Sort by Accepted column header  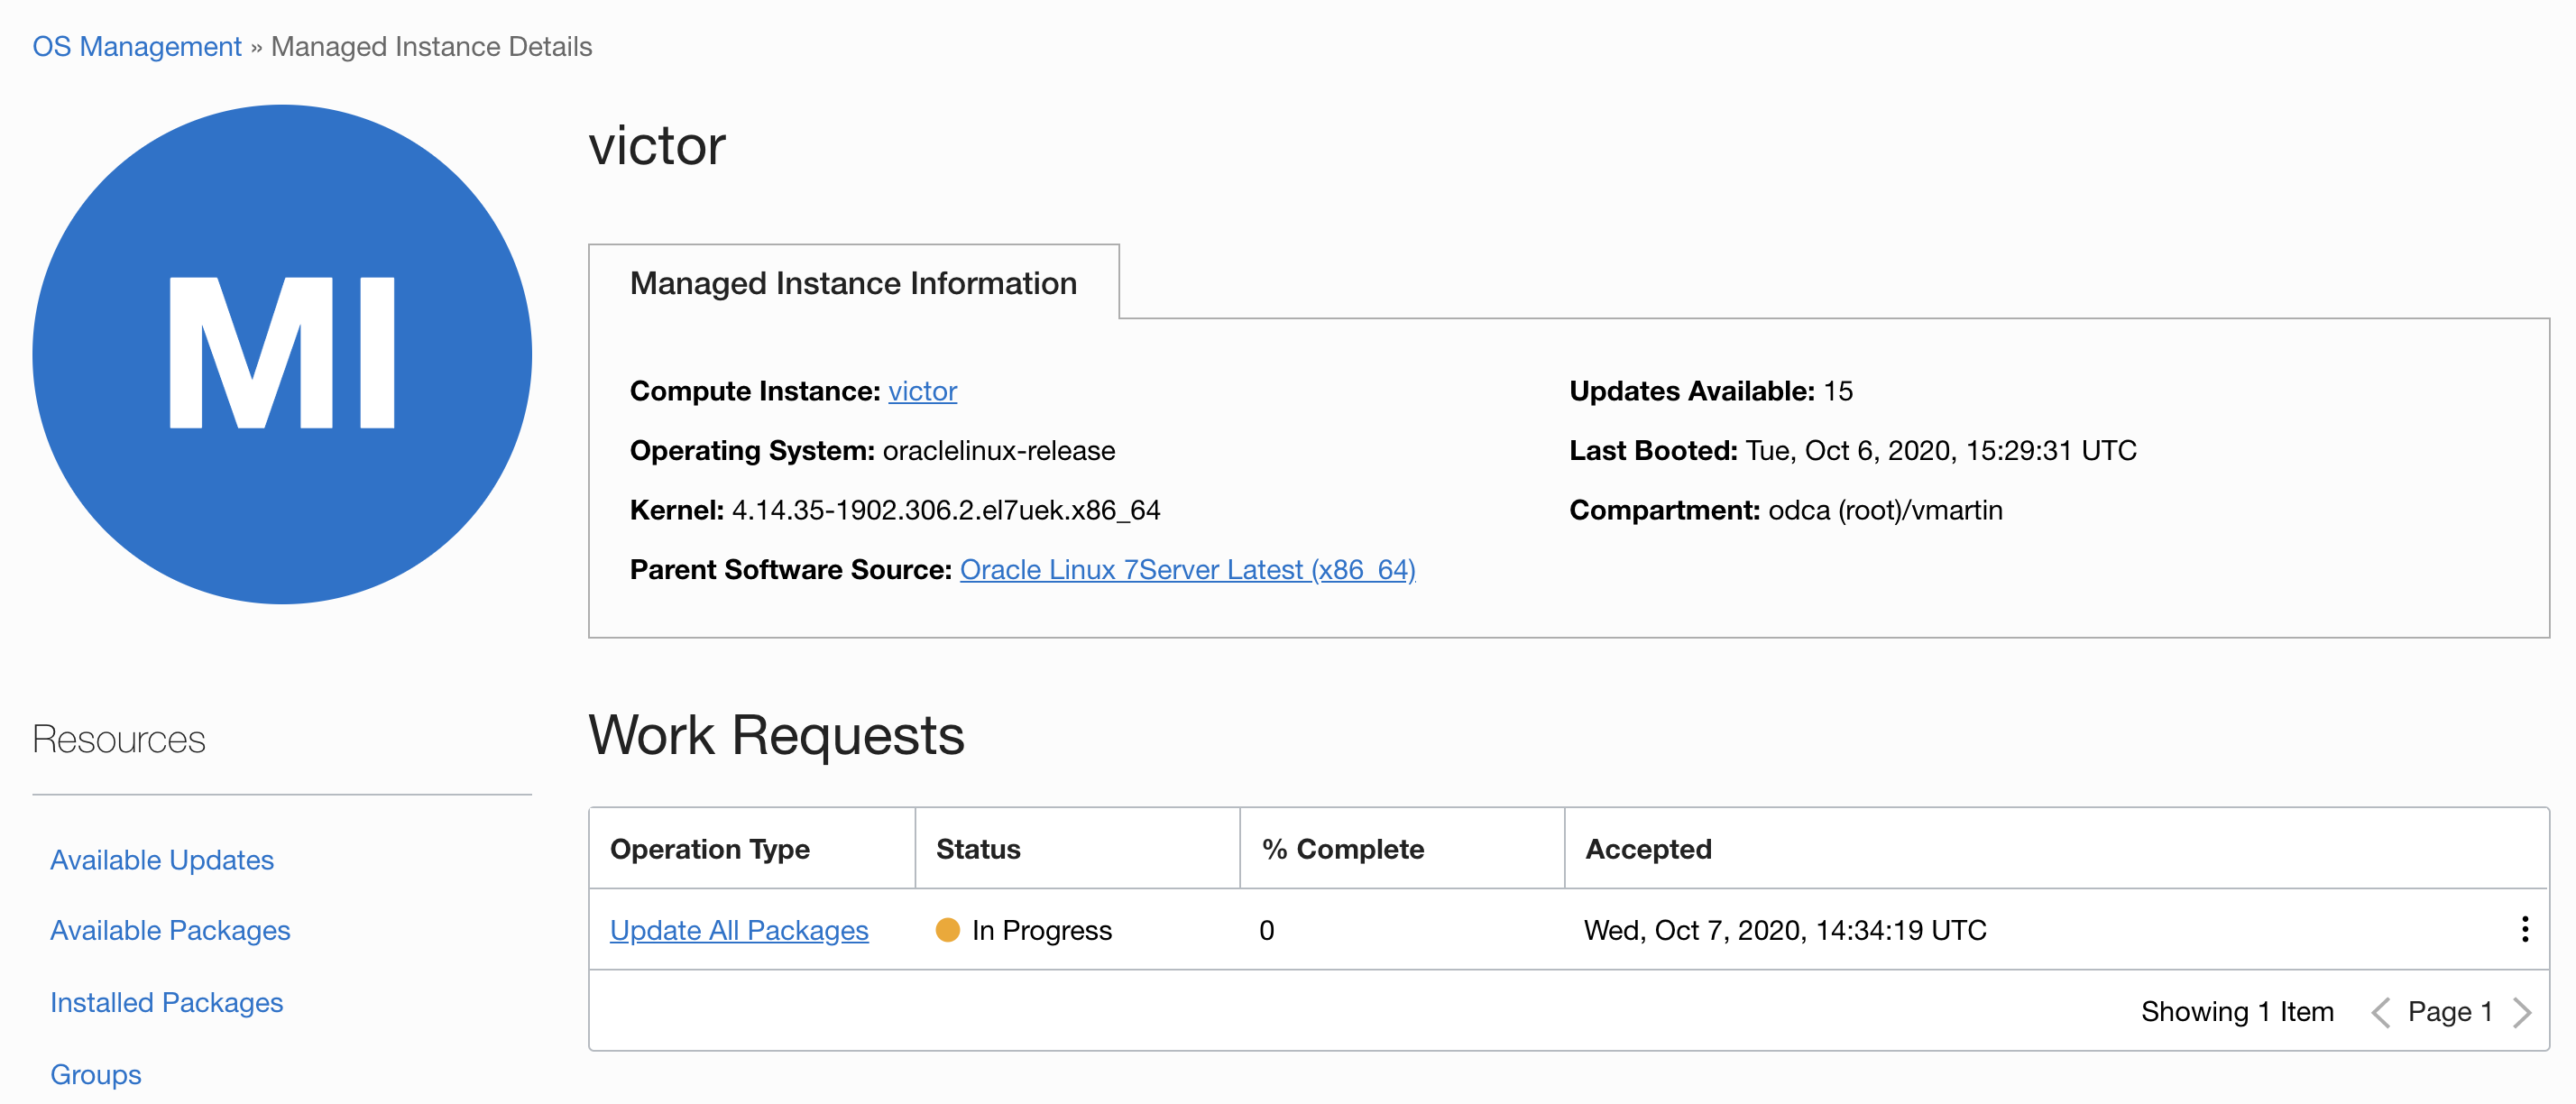tap(1648, 849)
